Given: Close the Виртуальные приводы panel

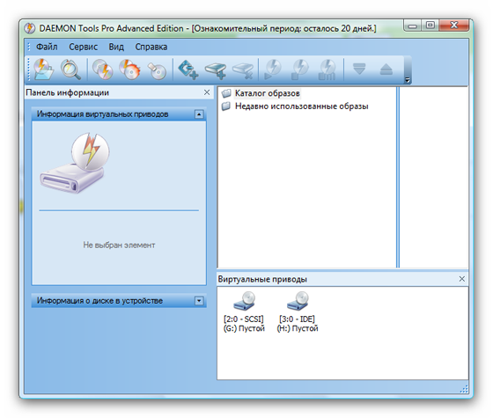Looking at the screenshot, I should (461, 279).
